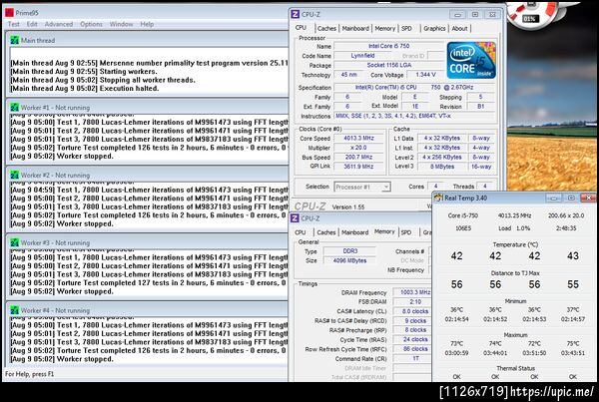Switch to Caches tab in upper CPU-Z

click(x=326, y=28)
